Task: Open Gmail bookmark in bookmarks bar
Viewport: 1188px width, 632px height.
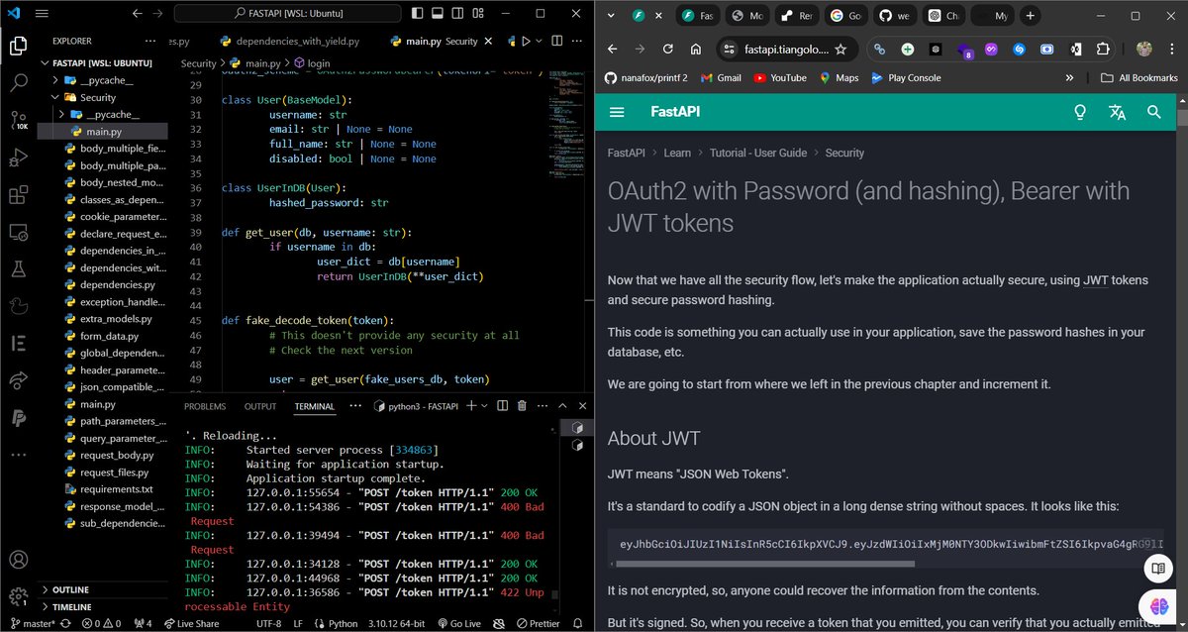Action: pyautogui.click(x=721, y=77)
